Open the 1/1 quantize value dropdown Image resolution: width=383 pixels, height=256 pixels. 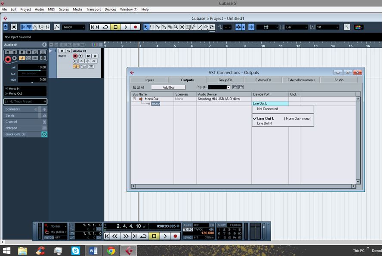[327, 27]
